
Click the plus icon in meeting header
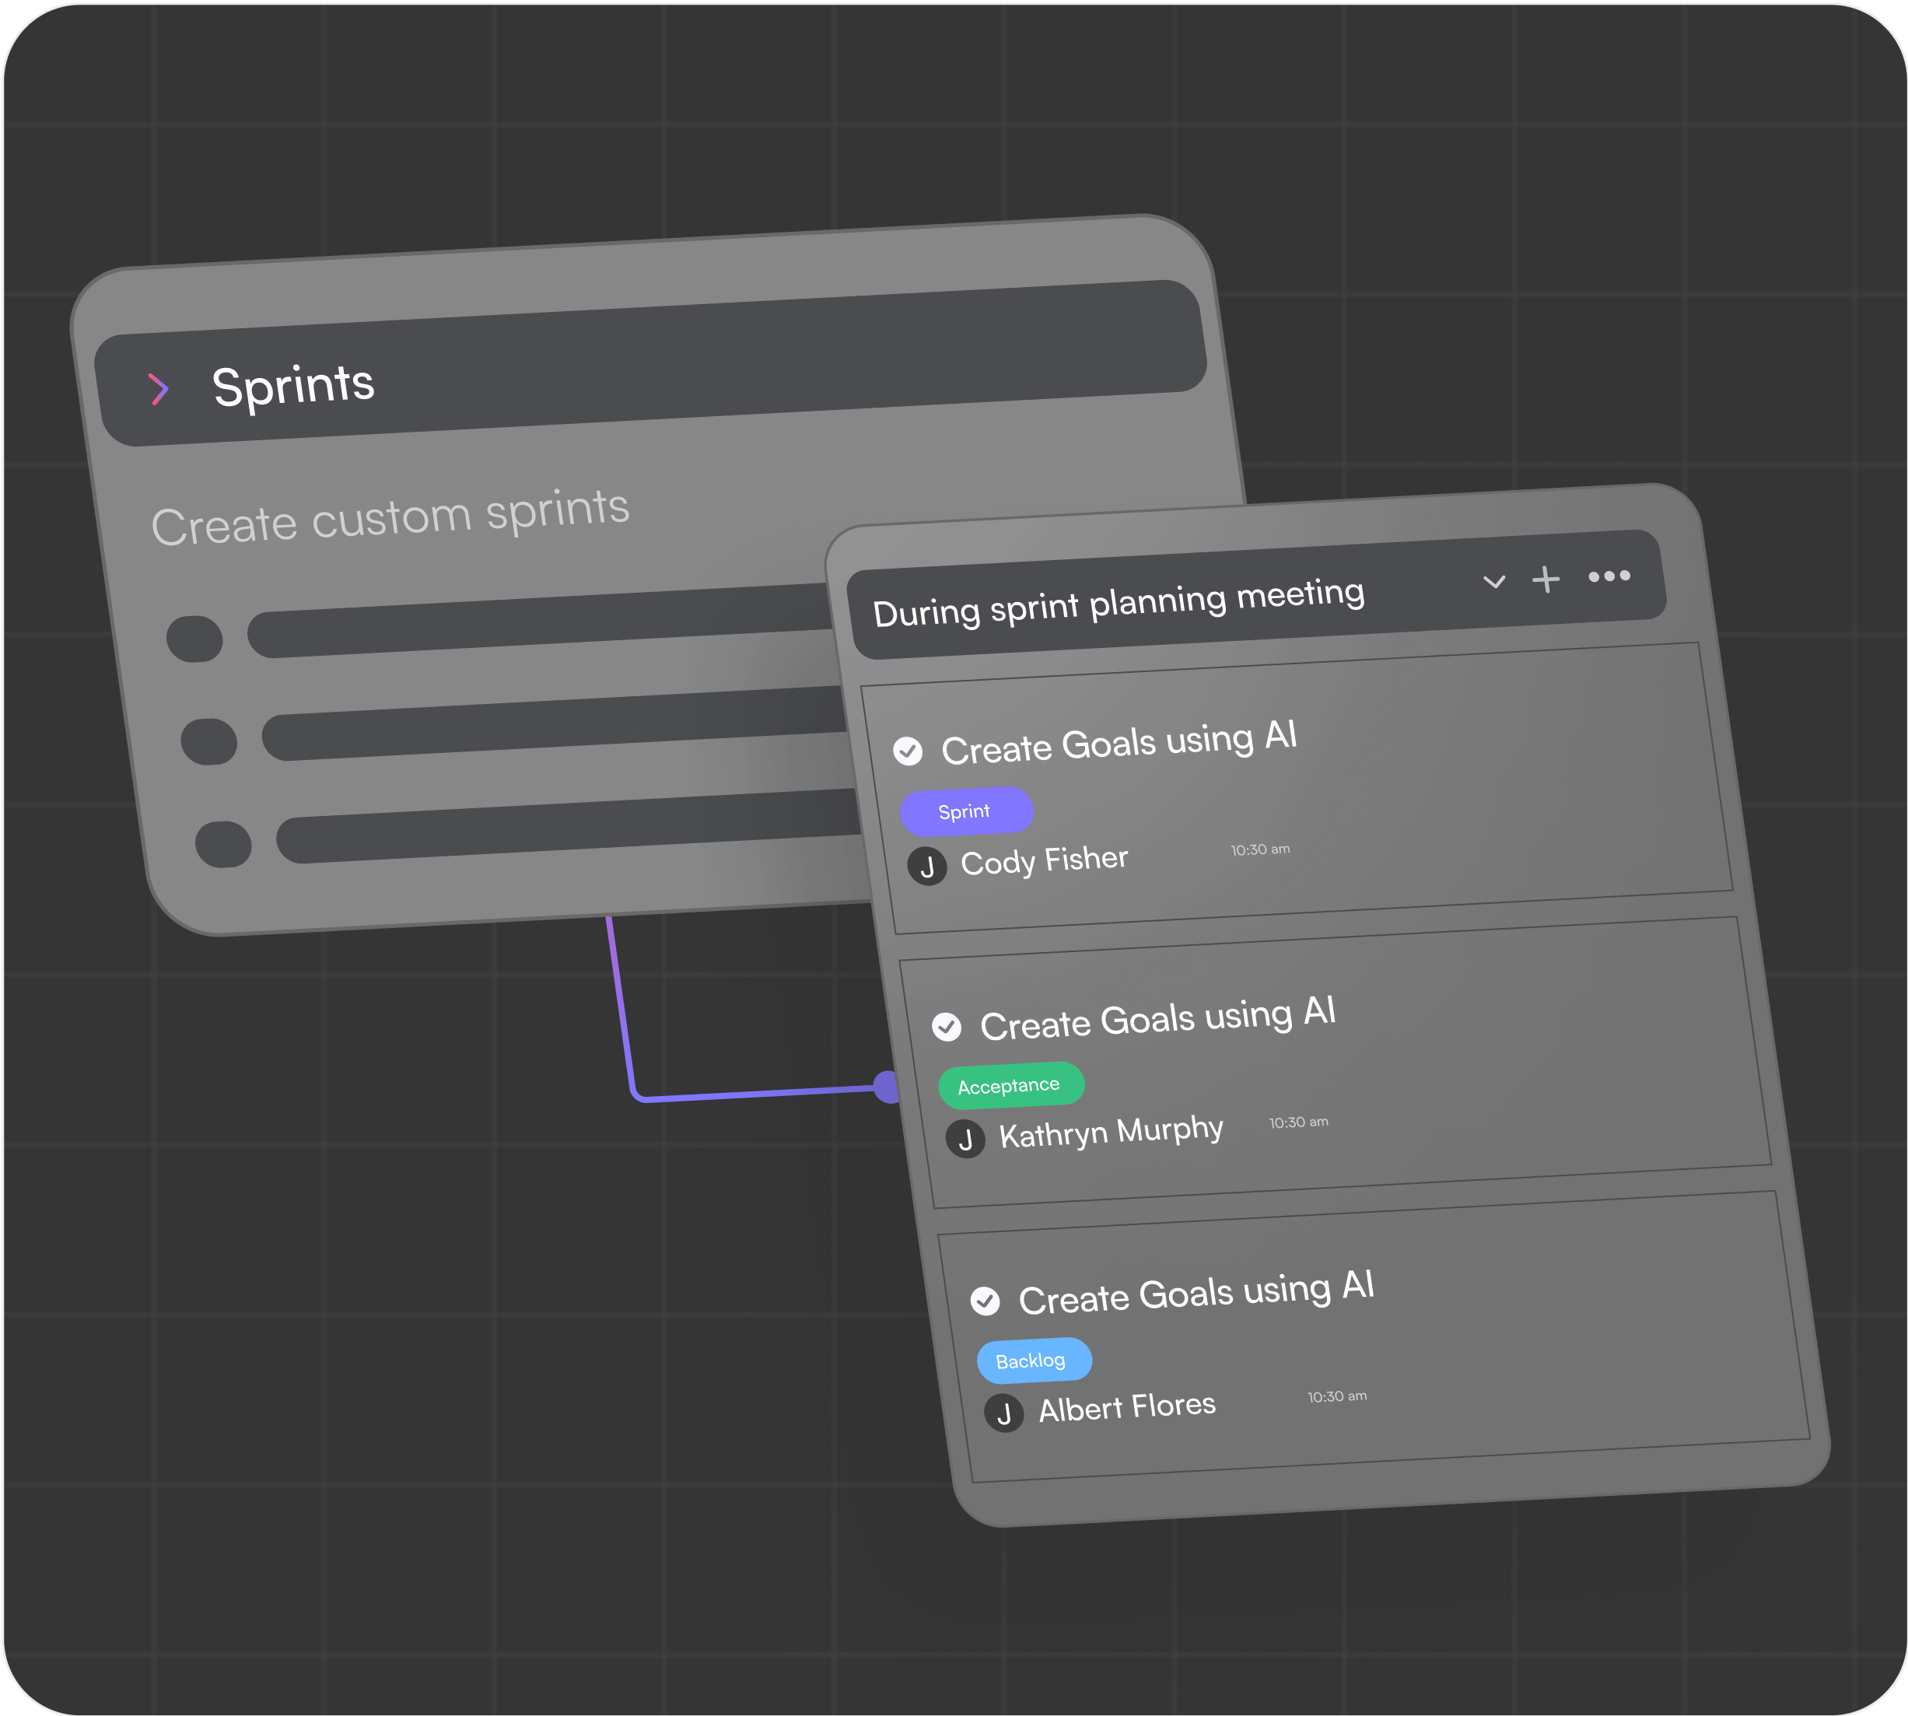1546,579
